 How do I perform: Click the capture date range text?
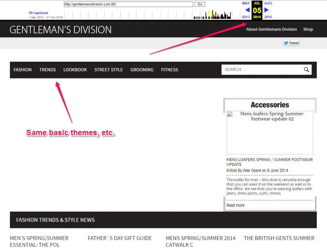[46, 18]
